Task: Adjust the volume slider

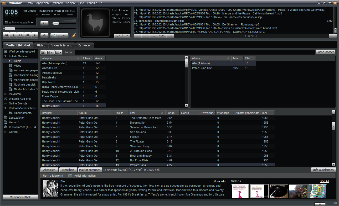Action: [64, 23]
